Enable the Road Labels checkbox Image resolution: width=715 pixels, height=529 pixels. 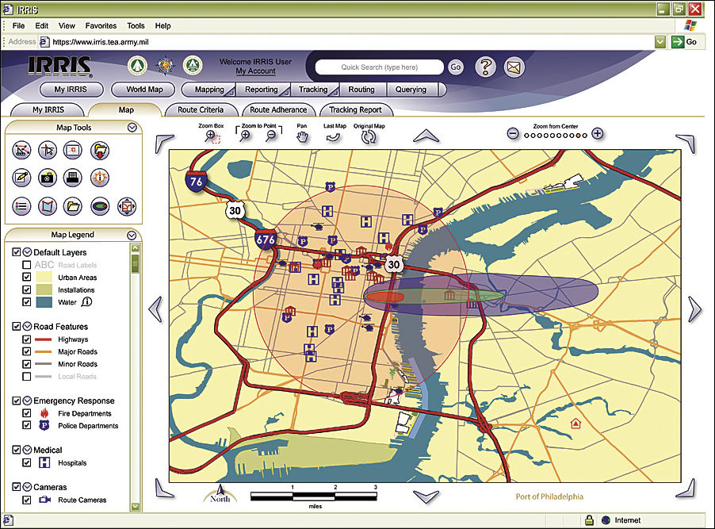(x=26, y=265)
